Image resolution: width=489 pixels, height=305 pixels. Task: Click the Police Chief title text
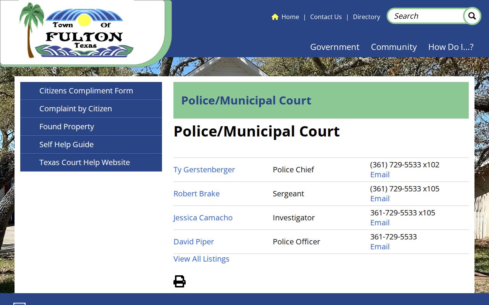[x=293, y=170]
